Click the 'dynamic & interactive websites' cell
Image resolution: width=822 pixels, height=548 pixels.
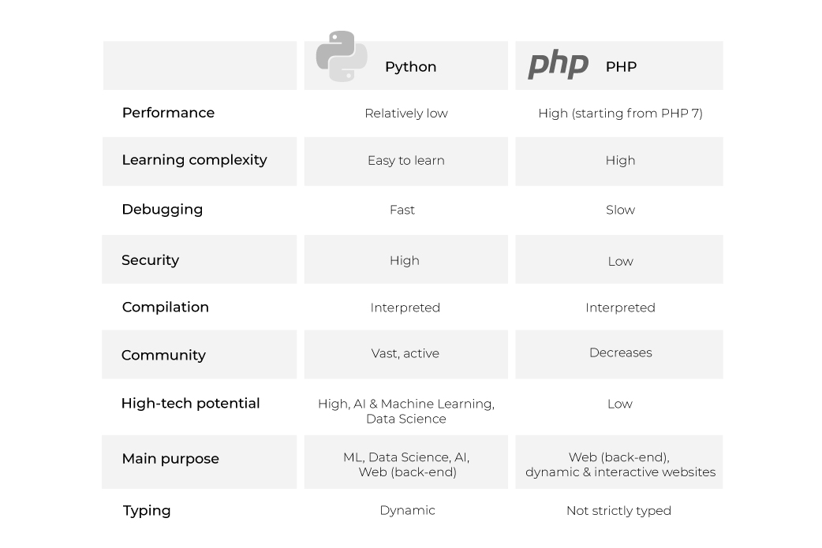620,472
